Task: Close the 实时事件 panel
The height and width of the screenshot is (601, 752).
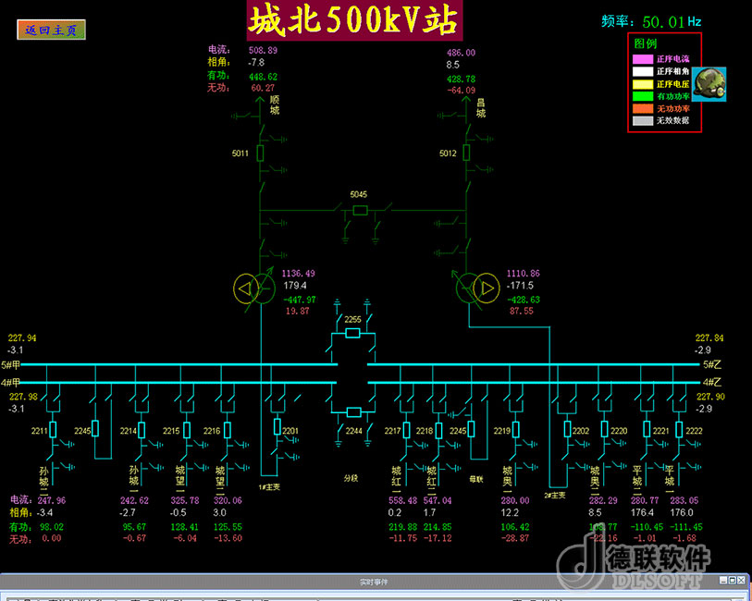Action: tap(742, 581)
